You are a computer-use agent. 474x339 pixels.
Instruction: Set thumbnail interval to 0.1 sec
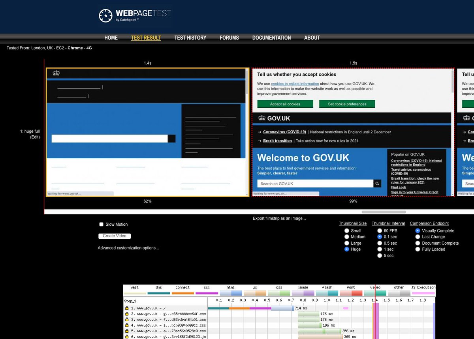click(x=380, y=237)
